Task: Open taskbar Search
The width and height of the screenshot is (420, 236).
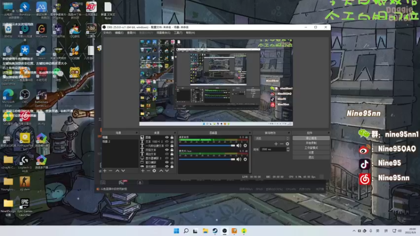Action: click(x=186, y=231)
